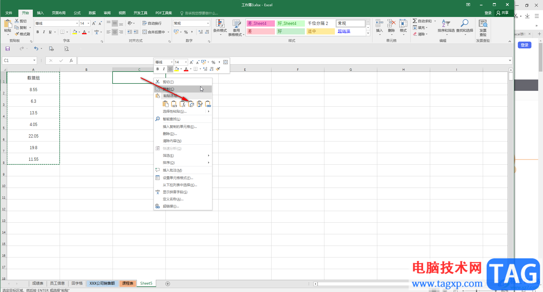
Task: Open Print Preview from quick access bar
Action: coord(66,49)
